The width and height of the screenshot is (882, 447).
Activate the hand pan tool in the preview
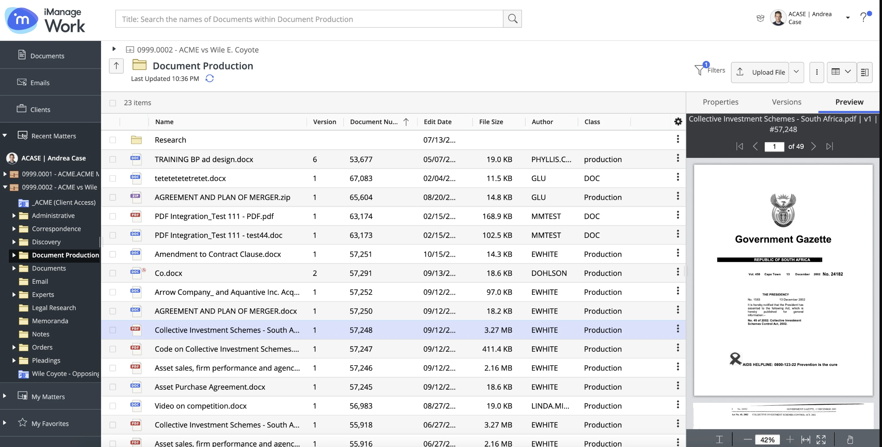[x=850, y=440]
